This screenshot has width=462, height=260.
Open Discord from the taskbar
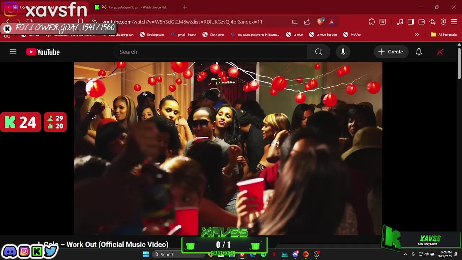[x=295, y=255]
